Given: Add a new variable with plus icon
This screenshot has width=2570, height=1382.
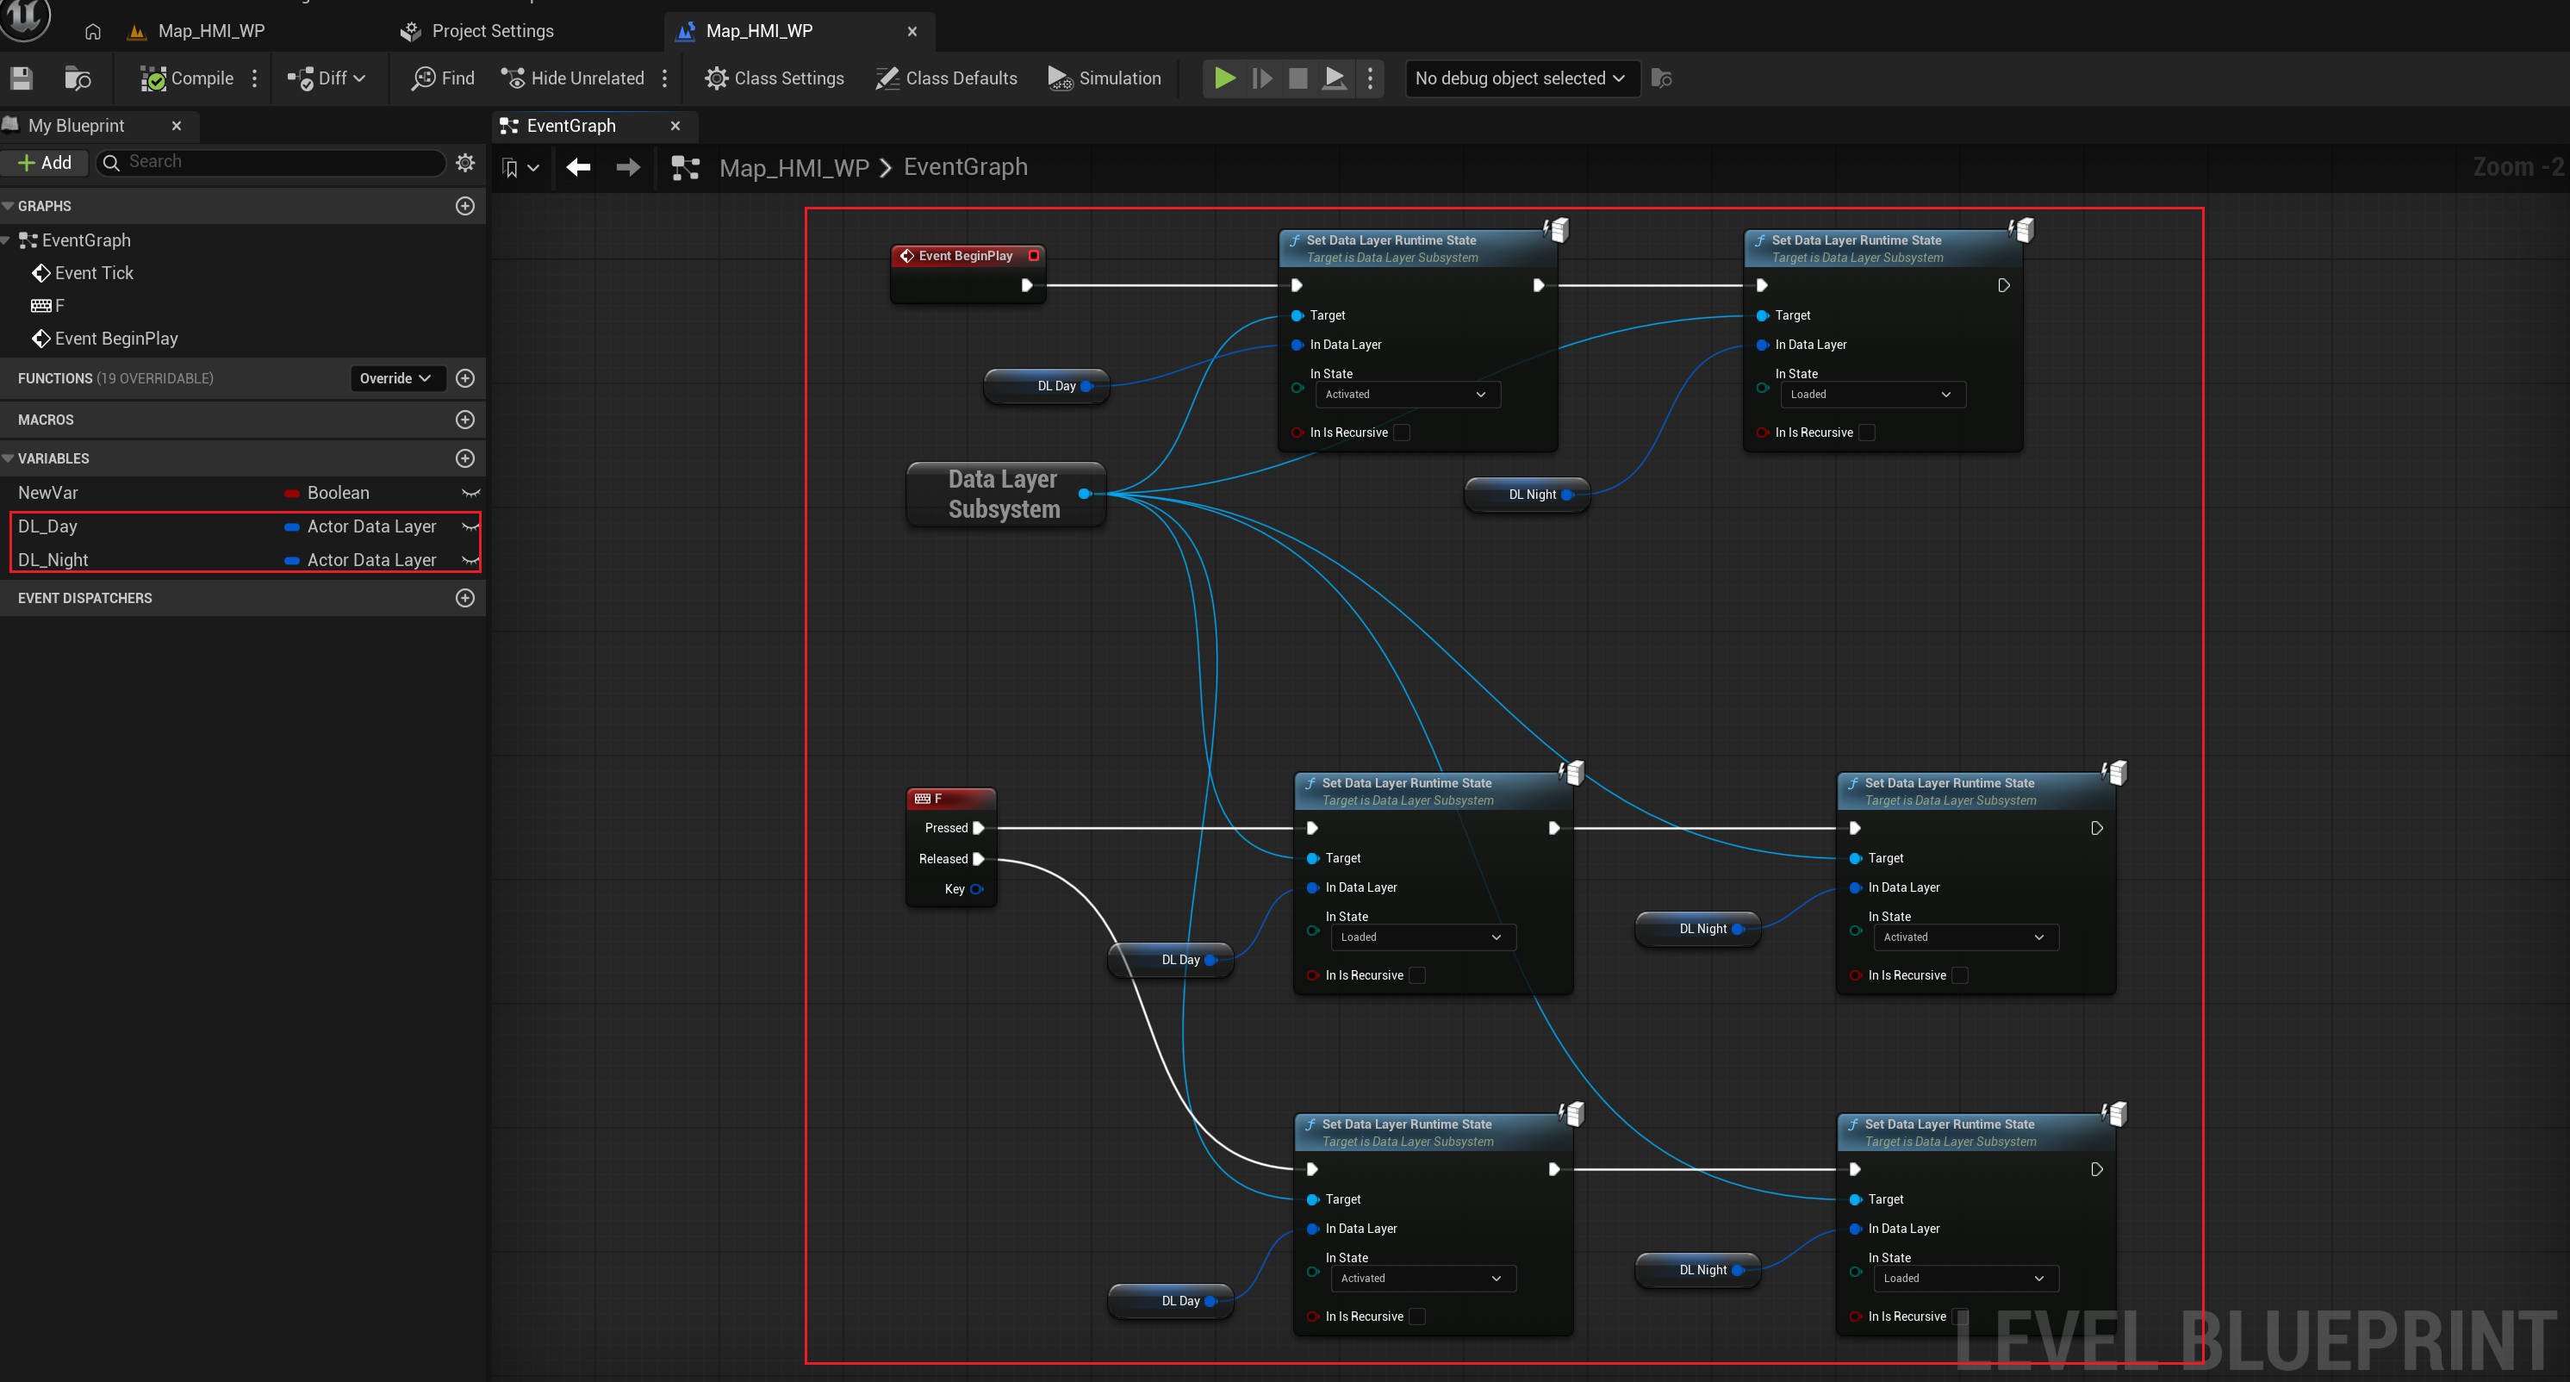Looking at the screenshot, I should [x=465, y=458].
